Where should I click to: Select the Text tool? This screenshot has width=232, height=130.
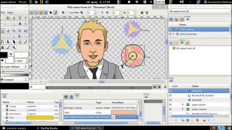click(x=3, y=47)
